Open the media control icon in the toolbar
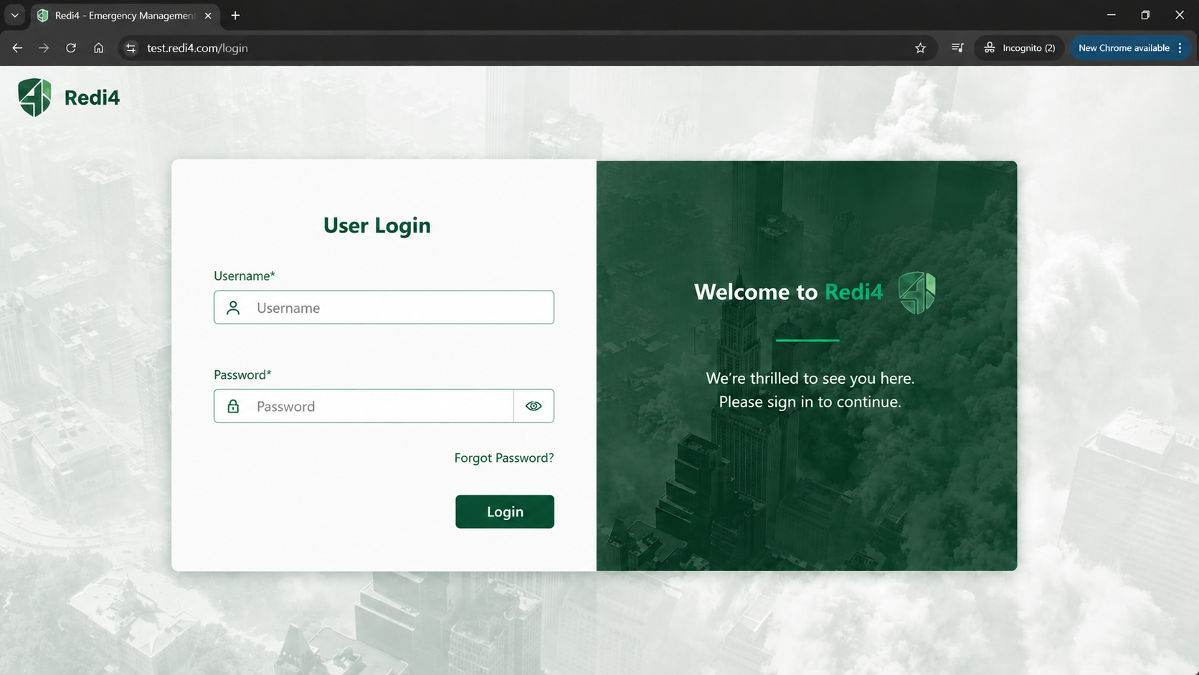1199x675 pixels. (x=957, y=48)
